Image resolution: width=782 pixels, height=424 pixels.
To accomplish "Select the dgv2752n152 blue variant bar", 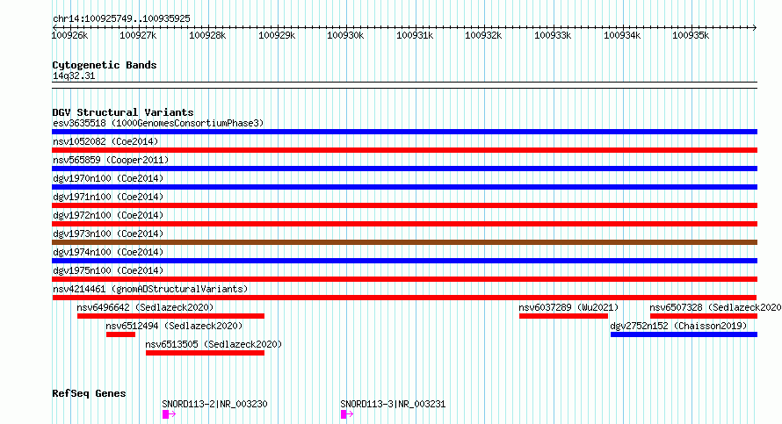I will pyautogui.click(x=684, y=334).
